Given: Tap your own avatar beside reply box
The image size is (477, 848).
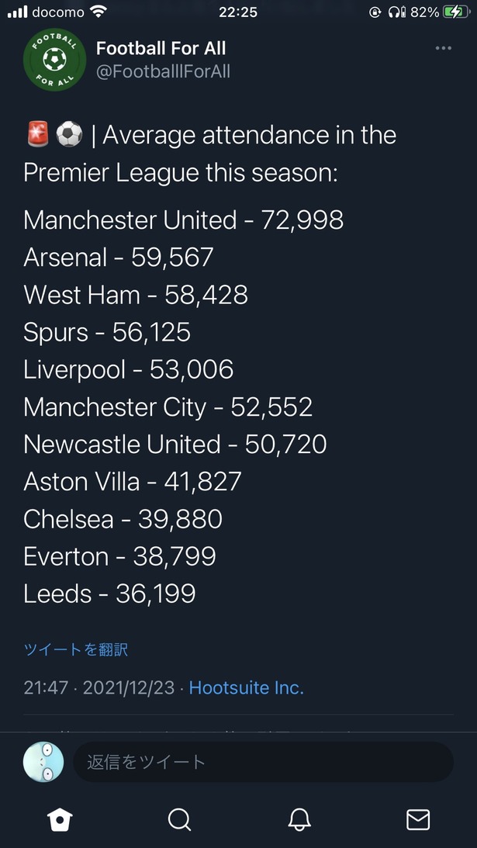Looking at the screenshot, I should tap(43, 762).
